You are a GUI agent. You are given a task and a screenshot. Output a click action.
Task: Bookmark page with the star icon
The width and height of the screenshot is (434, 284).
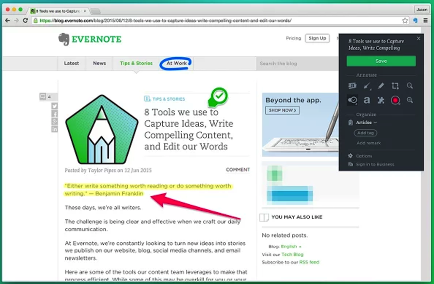(x=405, y=20)
